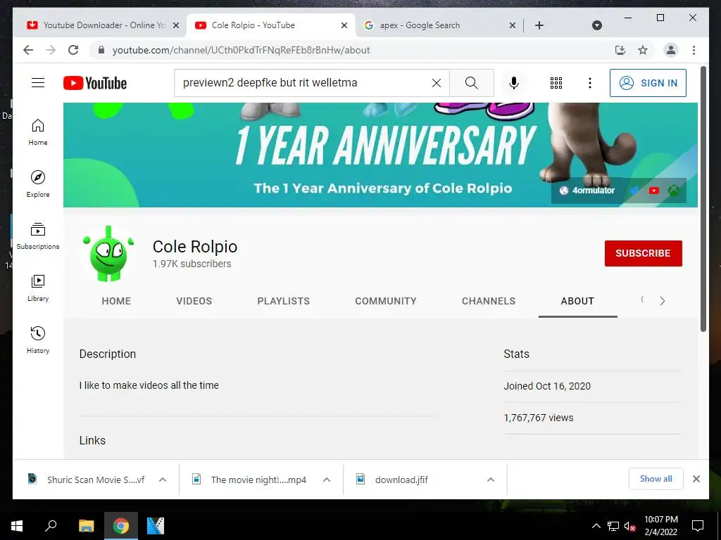Click the Chrome taskbar icon
Screen dimensions: 721x540
(121, 526)
